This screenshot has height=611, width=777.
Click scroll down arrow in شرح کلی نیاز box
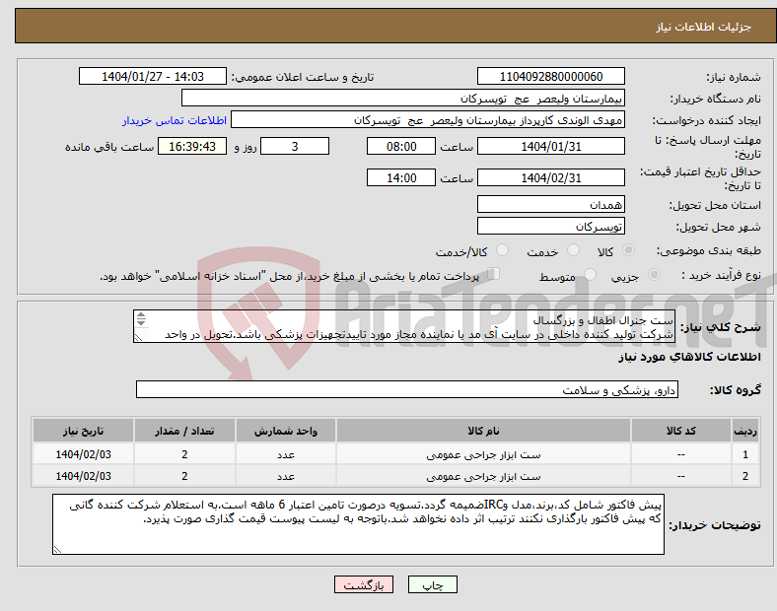[x=141, y=322]
